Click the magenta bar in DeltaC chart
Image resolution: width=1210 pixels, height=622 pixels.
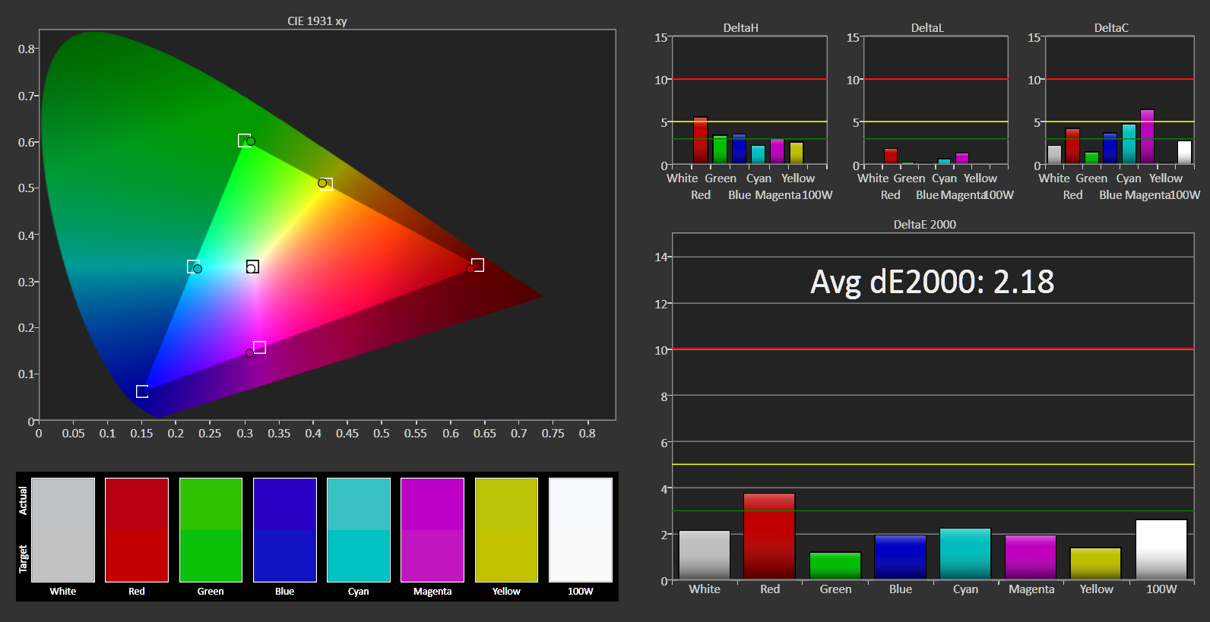pyautogui.click(x=1148, y=137)
